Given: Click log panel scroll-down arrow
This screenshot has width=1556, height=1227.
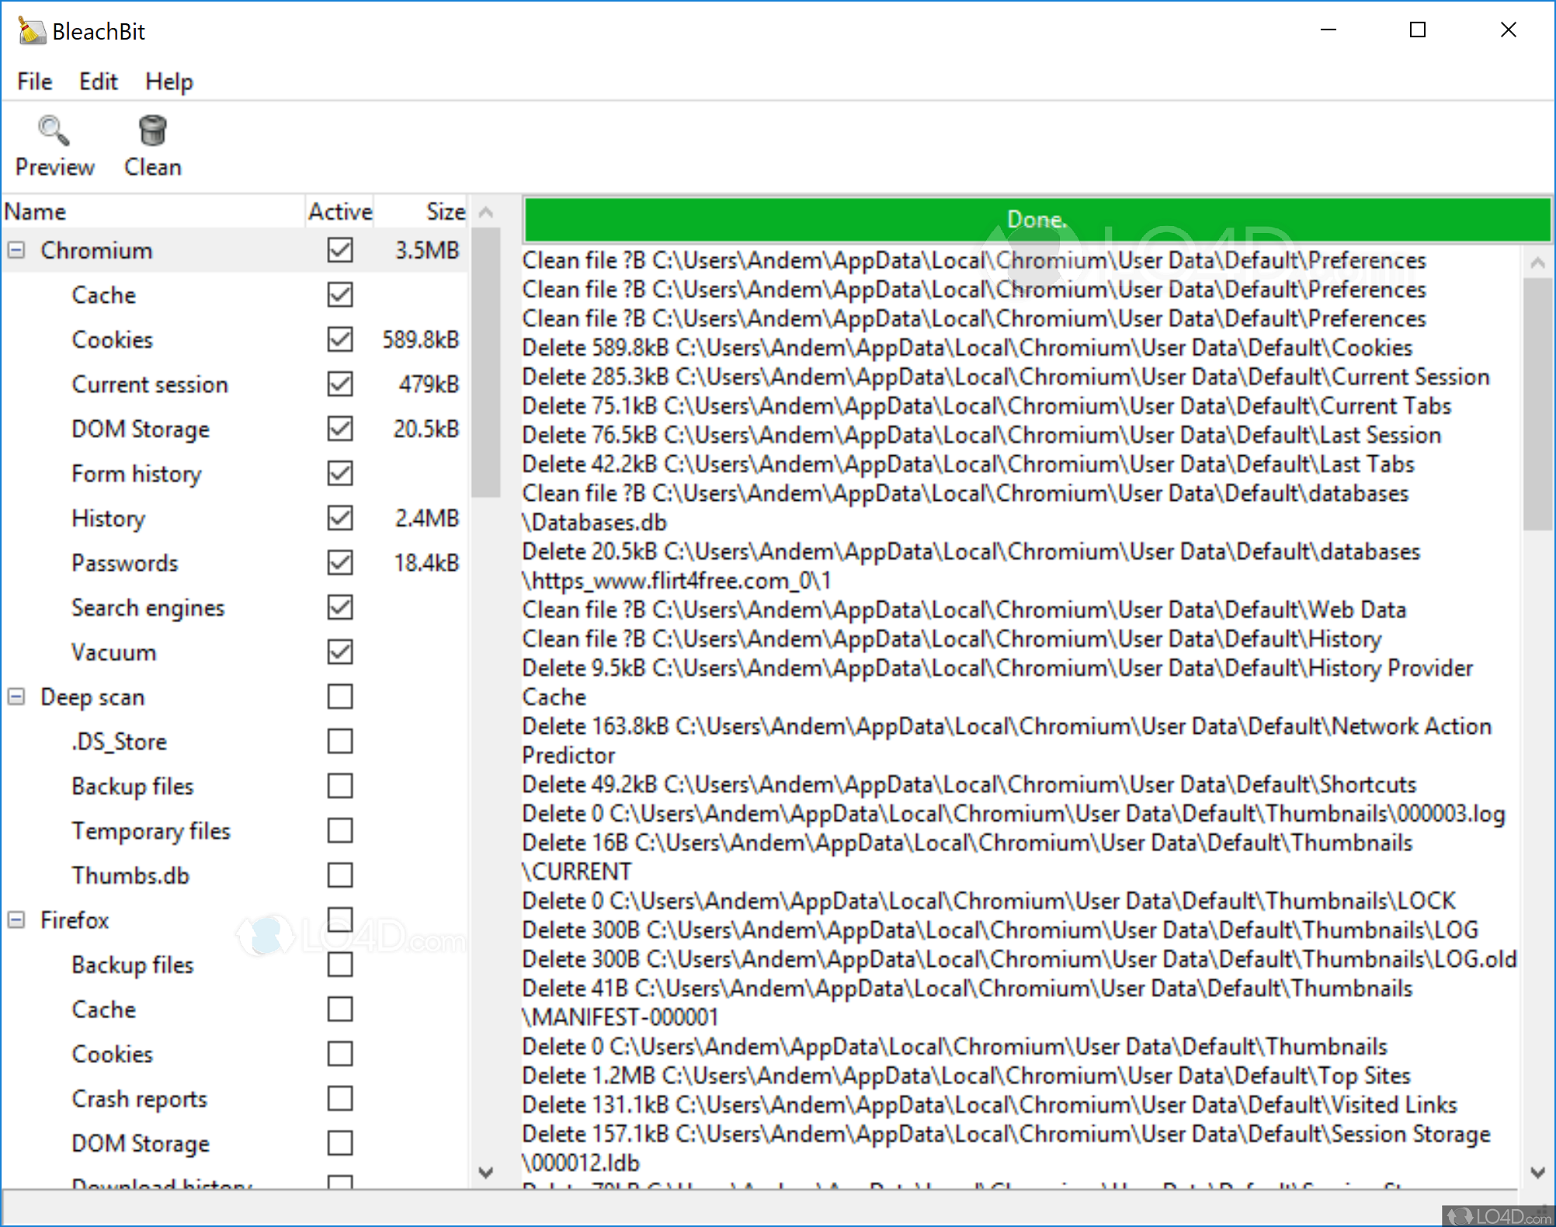Looking at the screenshot, I should [1537, 1172].
